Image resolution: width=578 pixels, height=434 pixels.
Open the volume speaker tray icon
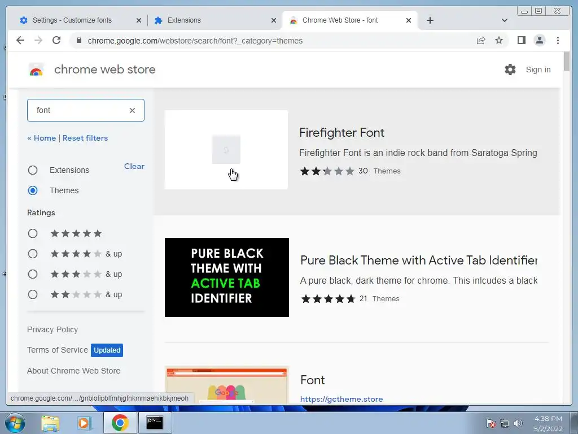518,423
